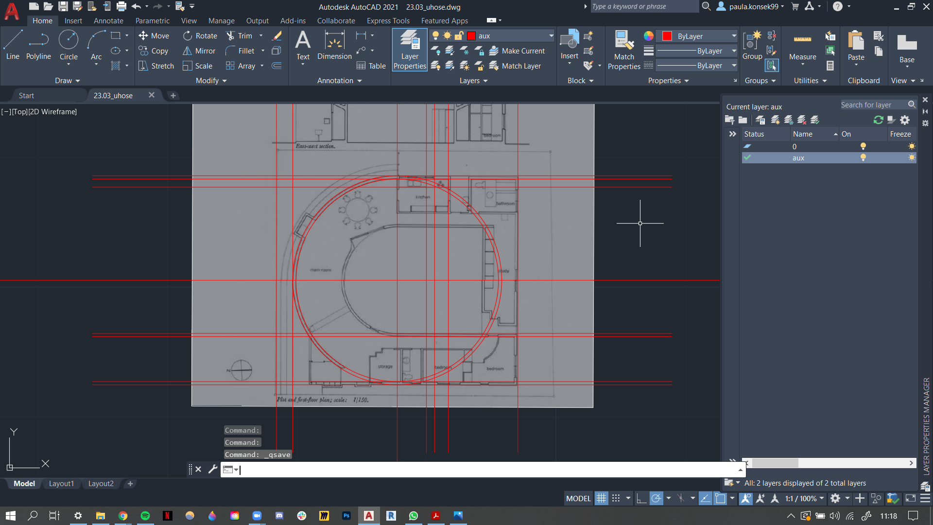Screen dimensions: 933x525
Task: Expand the Modify panel
Action: (x=211, y=81)
